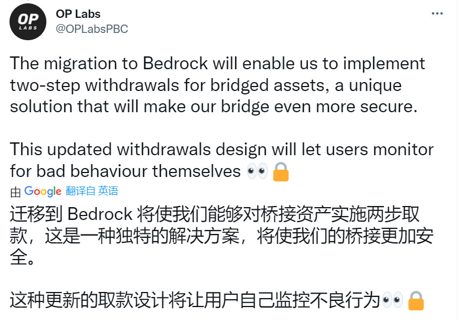The height and width of the screenshot is (321, 458).
Task: Click the lock emoji in English tweet
Action: coord(280,173)
